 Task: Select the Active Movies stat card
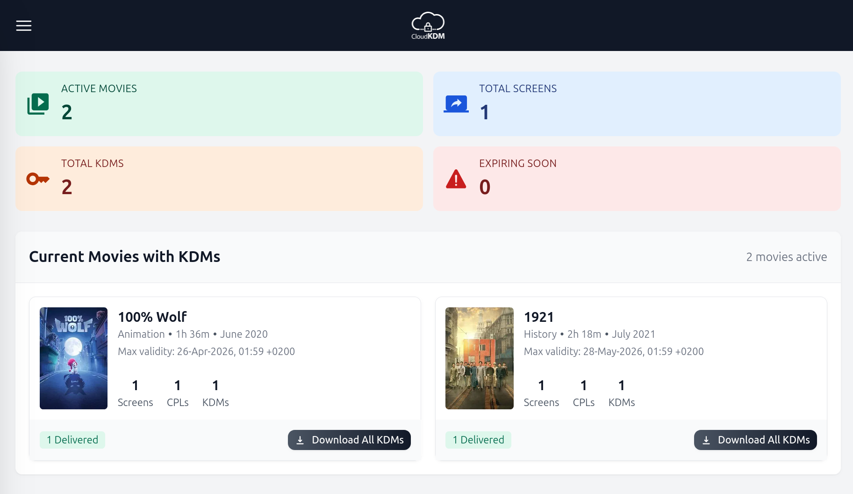(219, 104)
